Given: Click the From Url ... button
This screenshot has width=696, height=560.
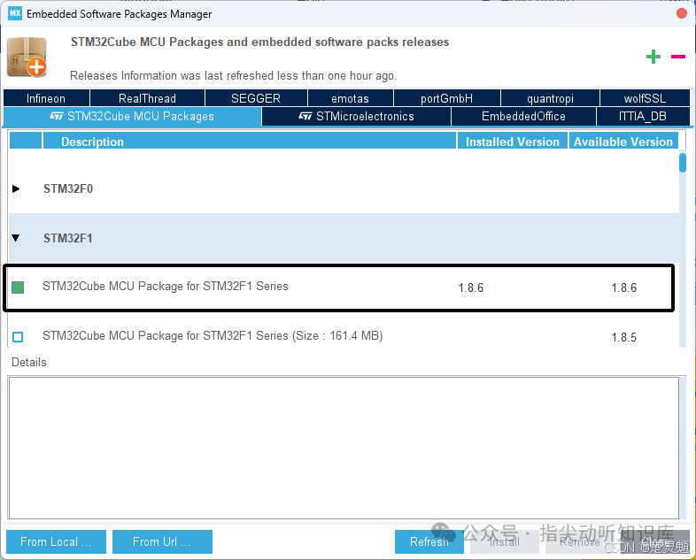Looking at the screenshot, I should [x=162, y=541].
